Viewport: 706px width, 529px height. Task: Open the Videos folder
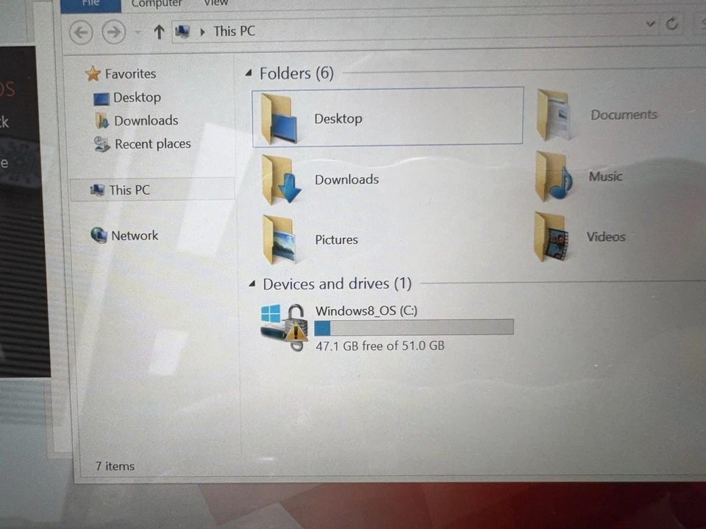click(605, 237)
